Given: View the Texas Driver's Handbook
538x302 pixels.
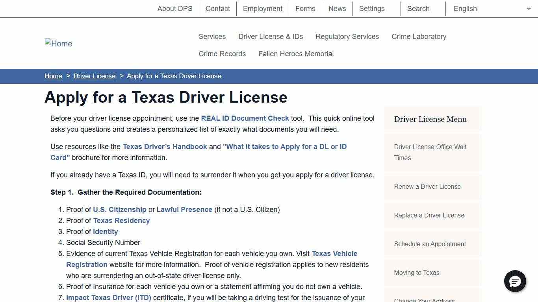Looking at the screenshot, I should pos(165,146).
